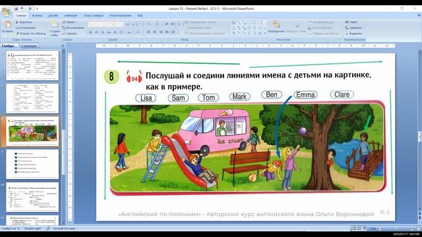Open the Заменить replace option
The height and width of the screenshot is (237, 422).
point(355,28)
